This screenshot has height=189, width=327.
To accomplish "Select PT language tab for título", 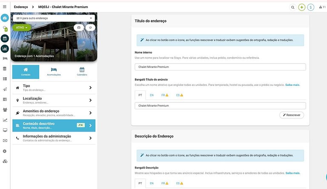I will point(140,95).
